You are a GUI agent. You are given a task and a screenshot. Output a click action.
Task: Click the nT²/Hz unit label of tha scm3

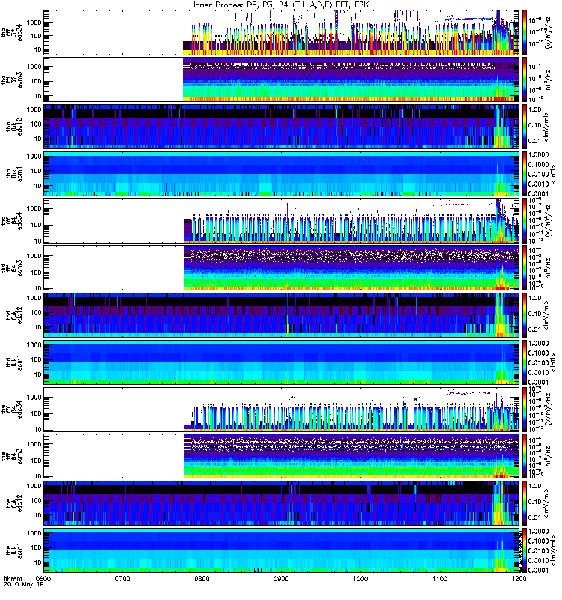click(548, 79)
